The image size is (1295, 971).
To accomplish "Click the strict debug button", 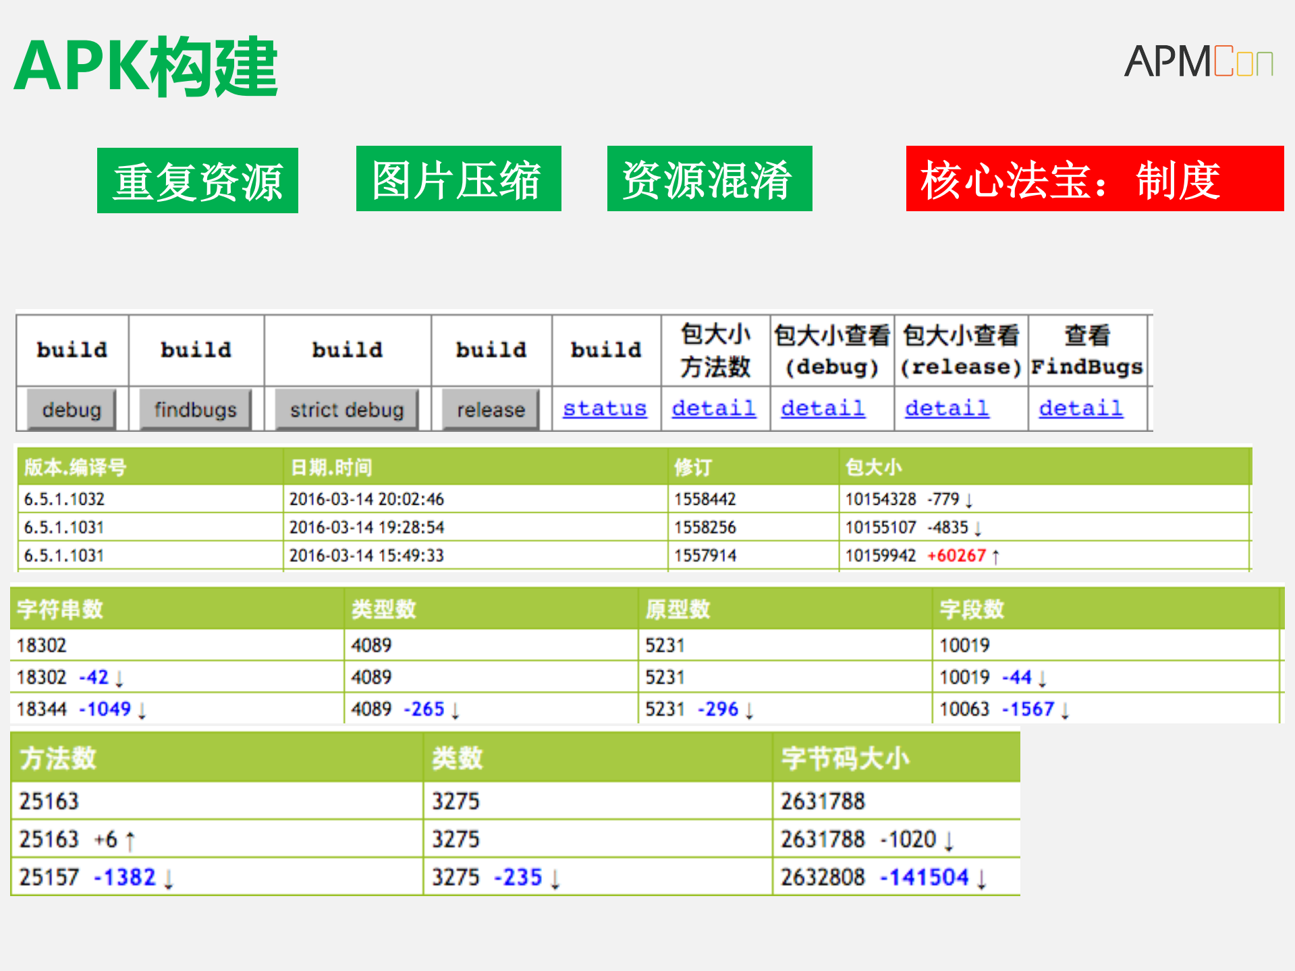I will click(345, 409).
